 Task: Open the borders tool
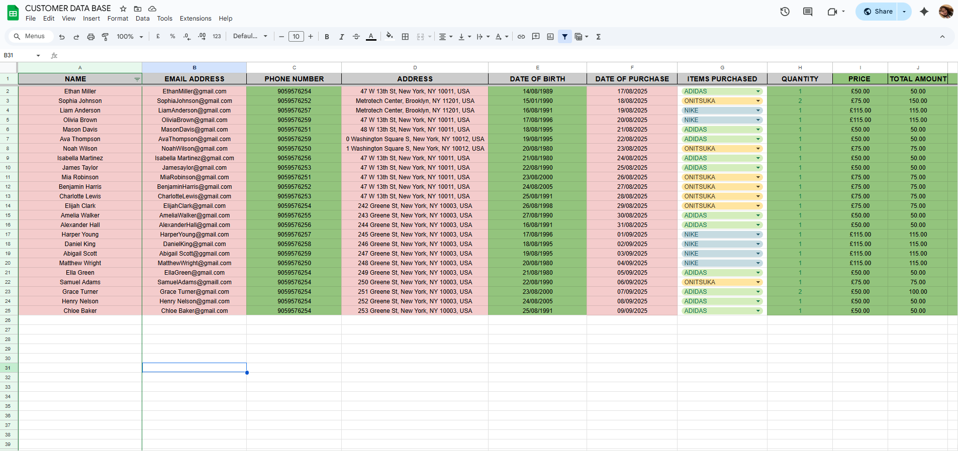pos(405,37)
